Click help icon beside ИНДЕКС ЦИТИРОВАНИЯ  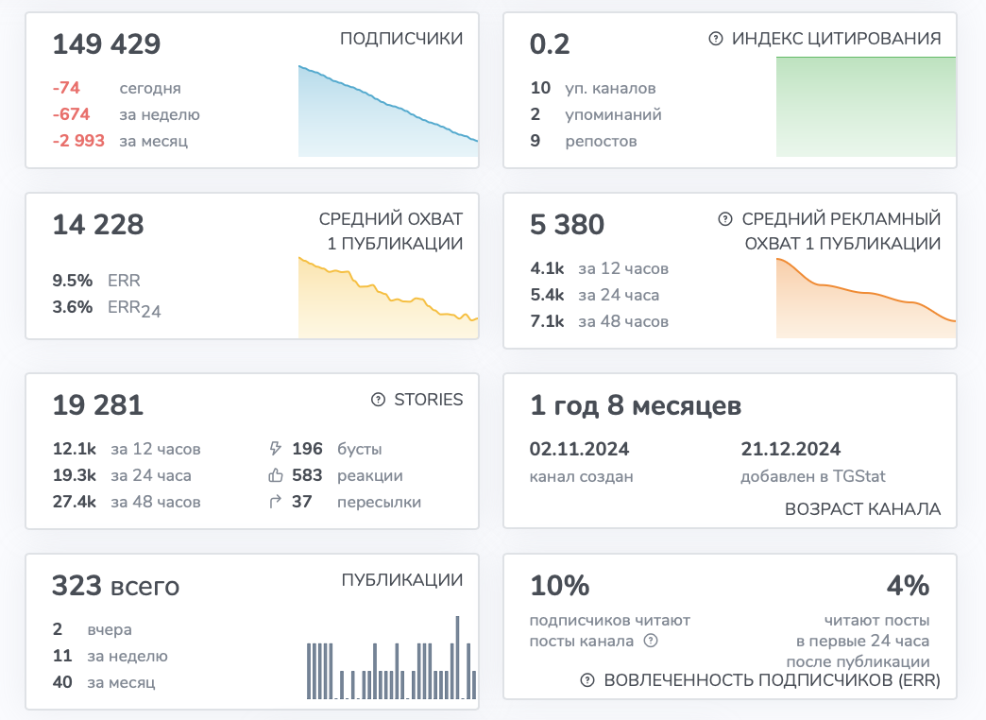(x=716, y=39)
